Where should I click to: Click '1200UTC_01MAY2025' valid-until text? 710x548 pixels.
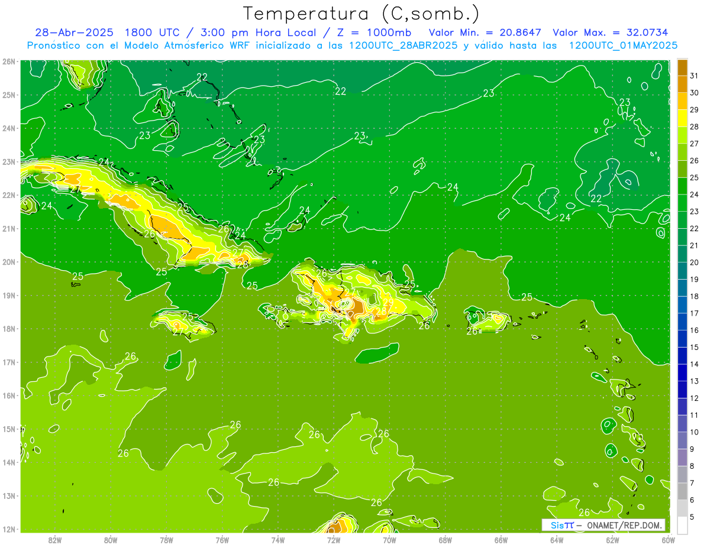pos(623,46)
